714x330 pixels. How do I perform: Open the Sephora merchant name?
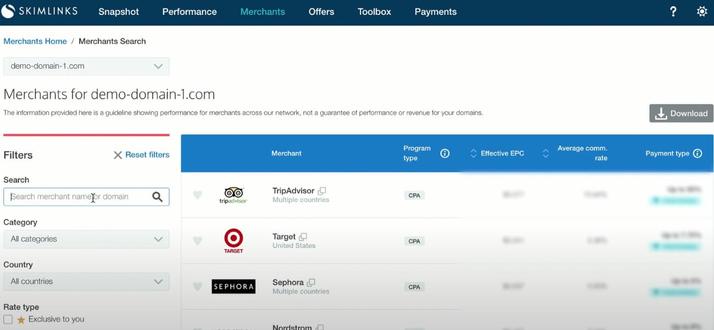click(x=288, y=282)
